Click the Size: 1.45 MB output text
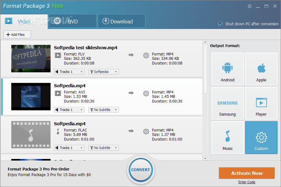 [x=163, y=96]
